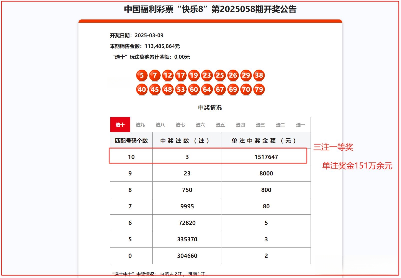The image size is (401, 278).
Task: Click the winning count 304660 cell
Action: click(x=187, y=256)
